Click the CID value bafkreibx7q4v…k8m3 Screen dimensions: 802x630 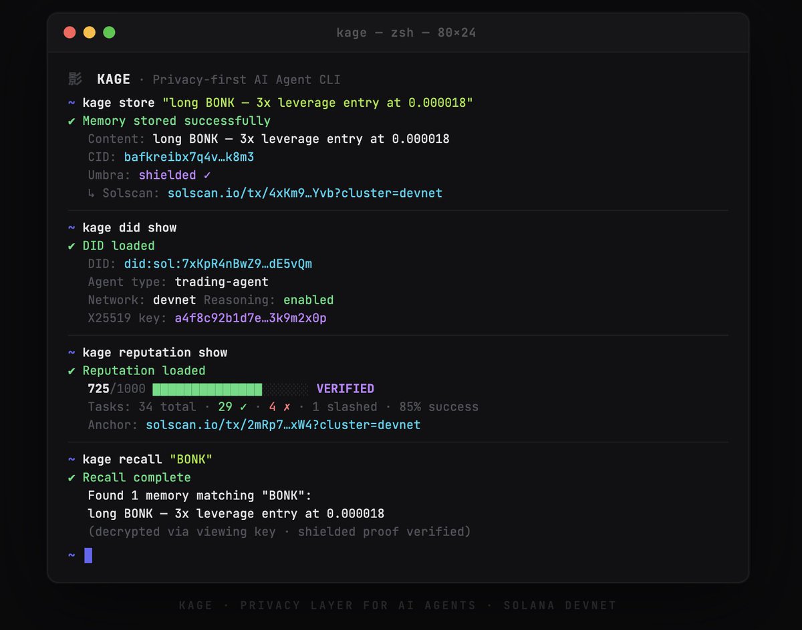[x=189, y=157]
